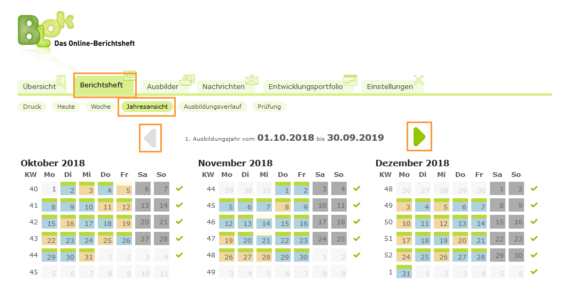Select day 5 in KW 40 of Oktober 2018

coord(124,189)
